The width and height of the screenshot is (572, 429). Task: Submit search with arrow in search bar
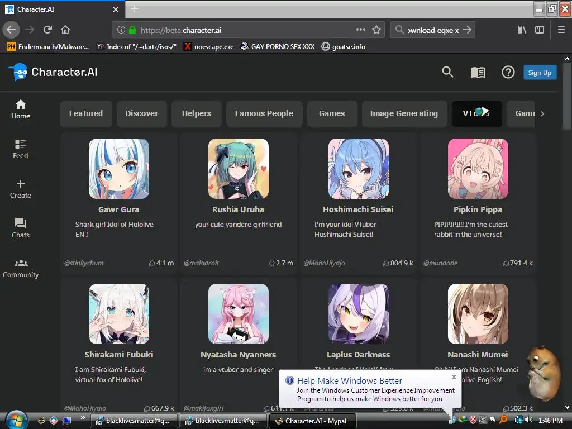click(467, 30)
